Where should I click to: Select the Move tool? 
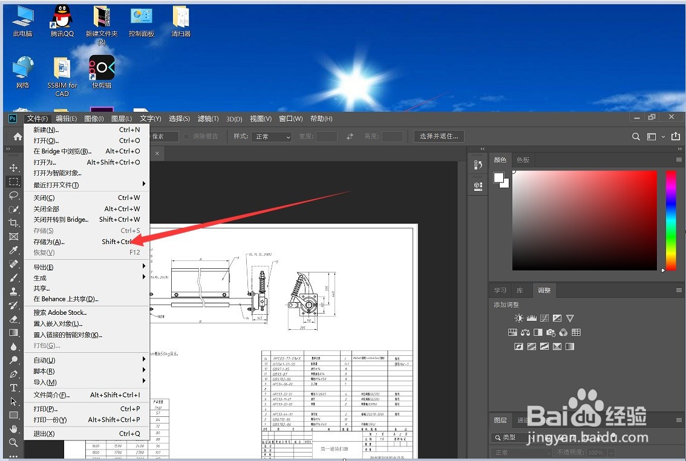pos(13,168)
